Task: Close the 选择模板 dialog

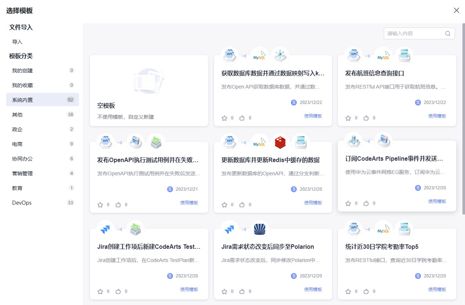Action: click(x=457, y=10)
